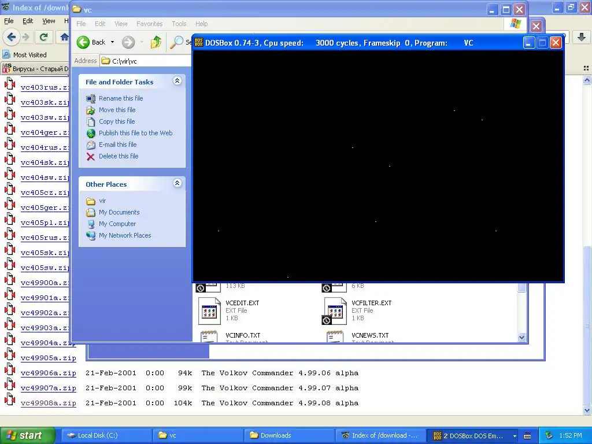592x444 pixels.
Task: Click E-mail this file
Action: (117, 145)
